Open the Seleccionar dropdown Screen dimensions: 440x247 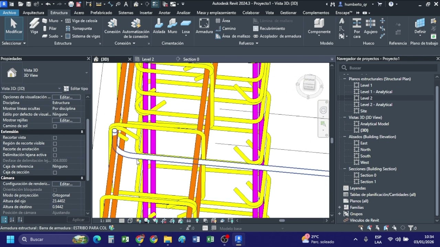pos(14,43)
